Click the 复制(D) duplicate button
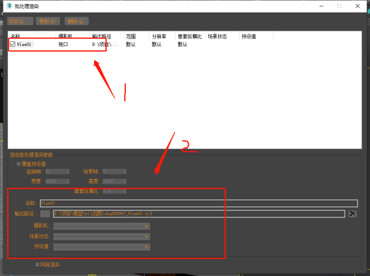Viewport: 370px width, 276px height. (48, 21)
